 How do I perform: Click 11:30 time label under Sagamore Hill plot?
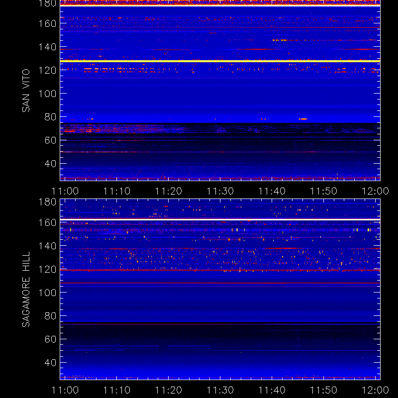(x=220, y=390)
